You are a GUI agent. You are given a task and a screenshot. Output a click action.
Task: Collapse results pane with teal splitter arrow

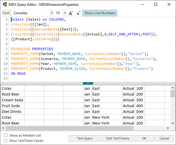click(88, 83)
